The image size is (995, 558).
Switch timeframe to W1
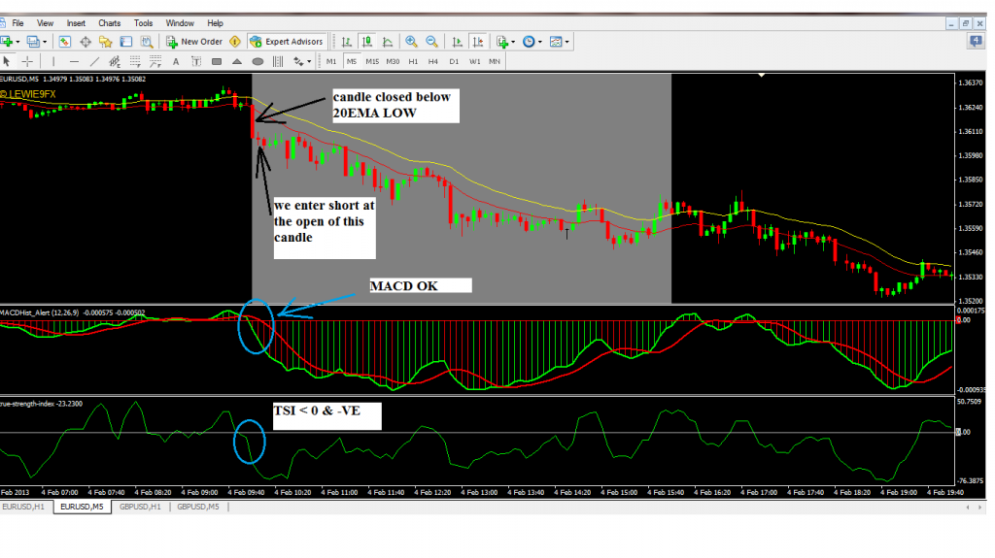[x=474, y=61]
